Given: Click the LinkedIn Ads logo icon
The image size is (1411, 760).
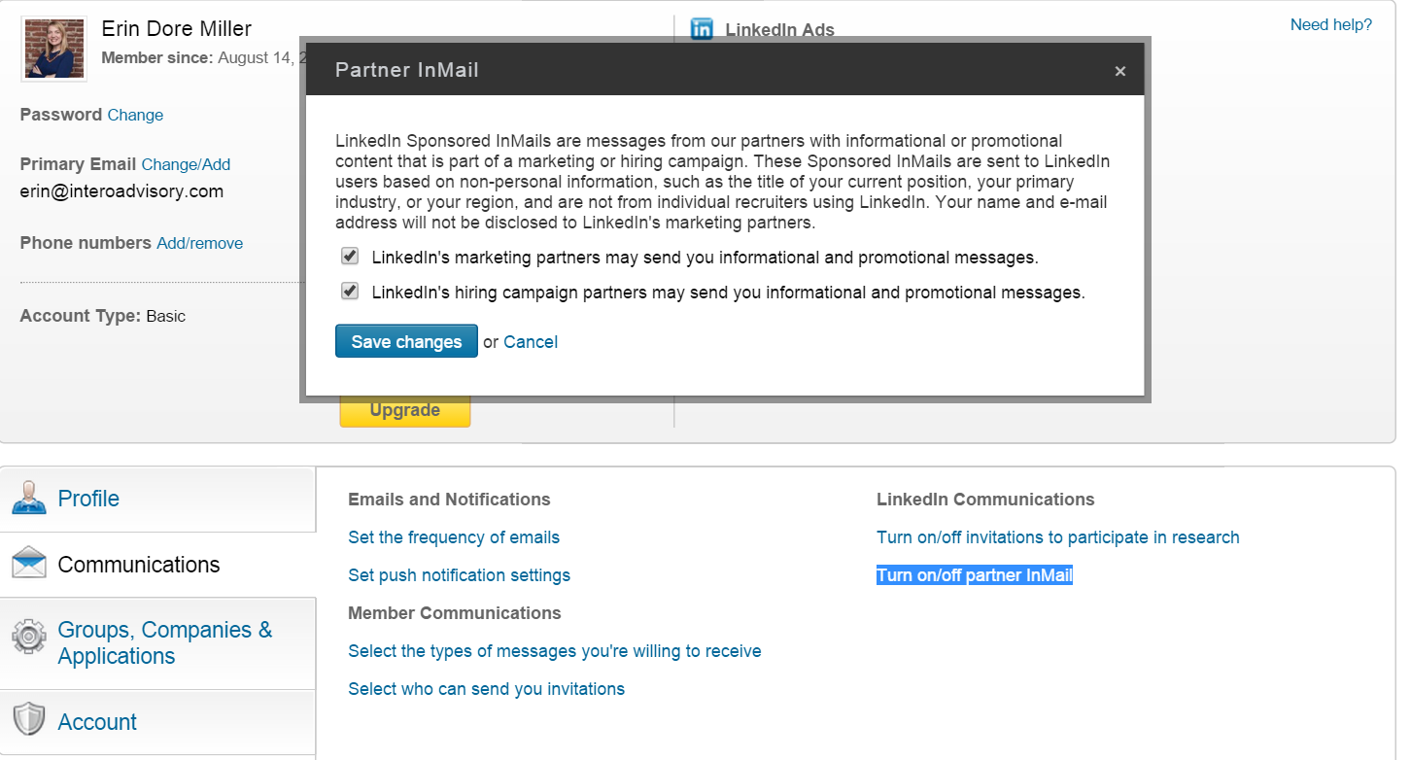Looking at the screenshot, I should [702, 29].
